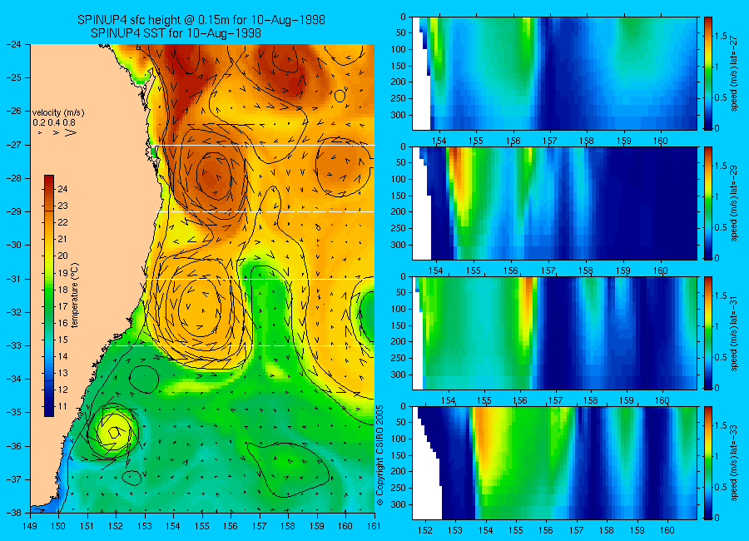Click the speed color bar beside lat=-27 panel

(x=707, y=73)
